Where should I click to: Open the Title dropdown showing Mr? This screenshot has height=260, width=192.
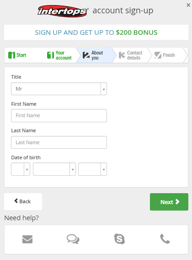[59, 89]
